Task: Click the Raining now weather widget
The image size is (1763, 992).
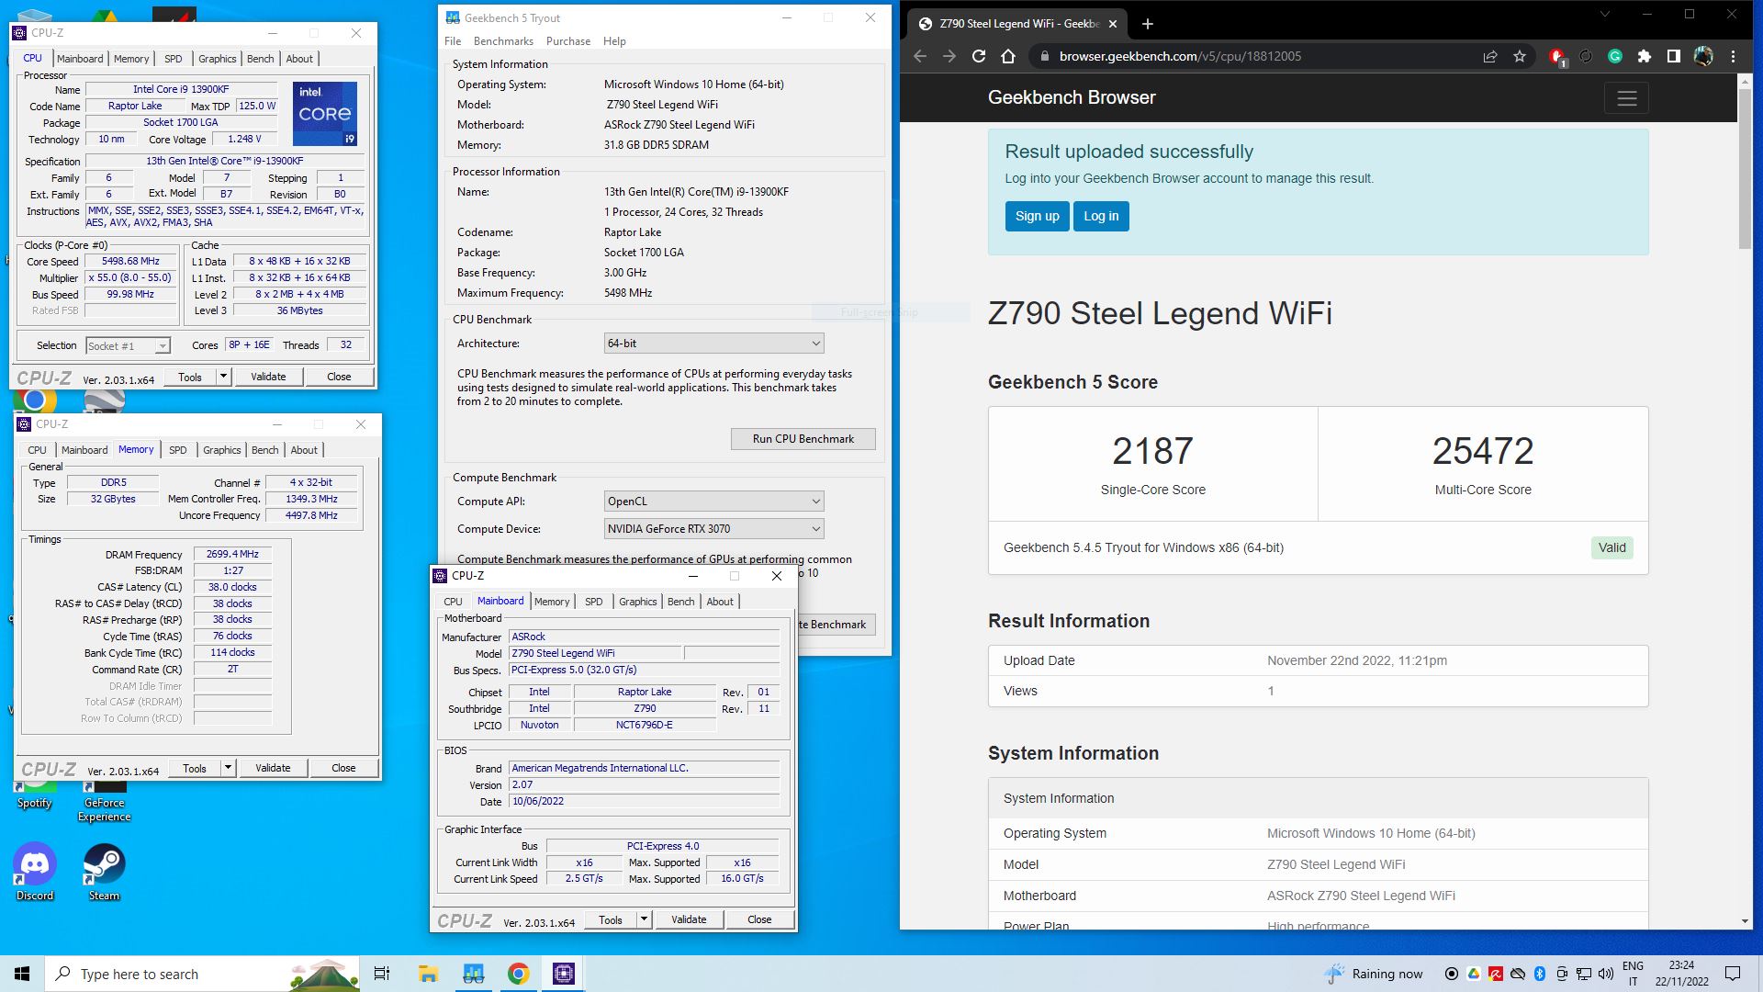Action: [x=1374, y=974]
